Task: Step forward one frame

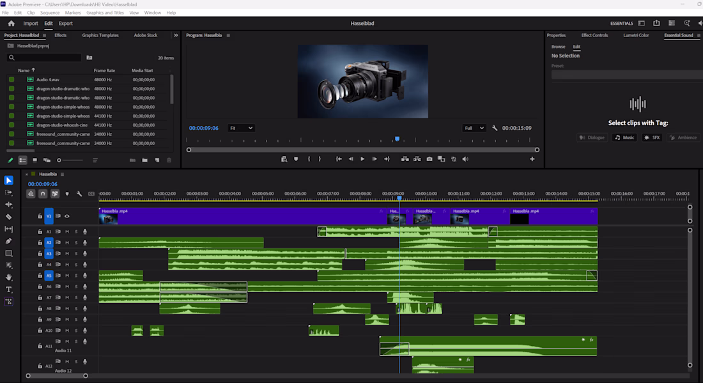Action: tap(375, 159)
